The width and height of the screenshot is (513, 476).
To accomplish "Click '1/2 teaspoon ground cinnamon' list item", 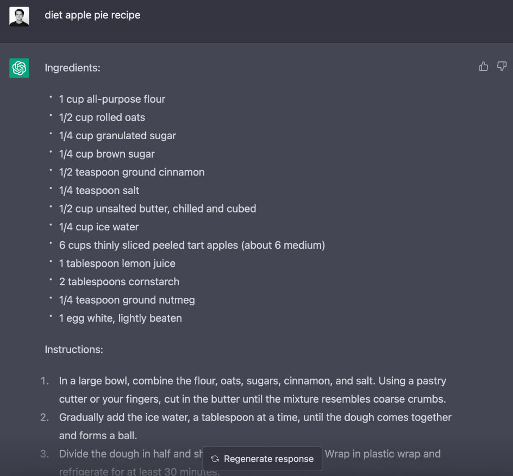I will click(132, 172).
